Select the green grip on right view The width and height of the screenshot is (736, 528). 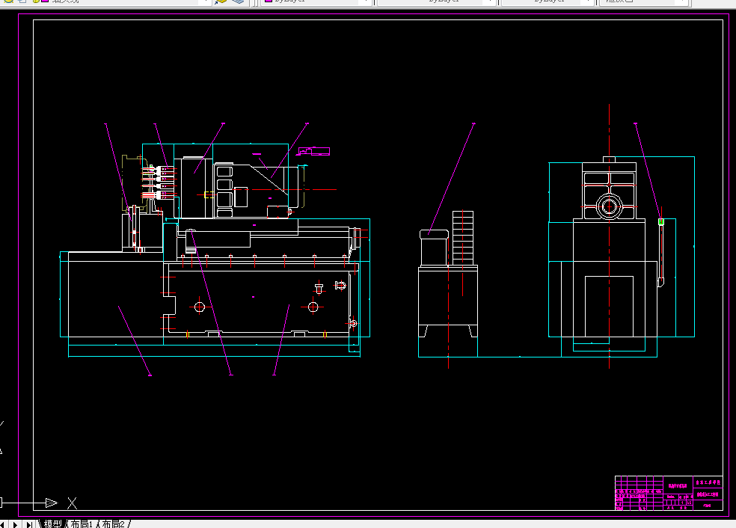661,222
